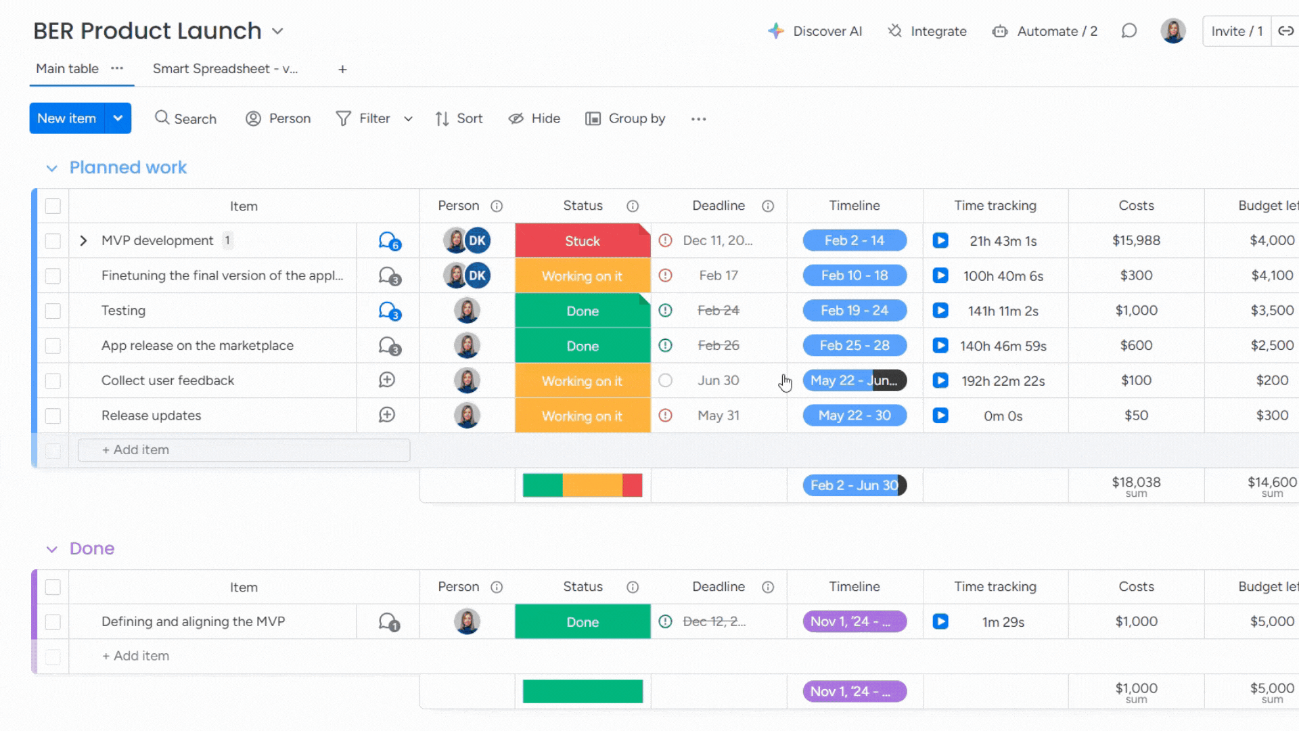Select the Main table tab
This screenshot has height=731, width=1299.
pos(67,69)
